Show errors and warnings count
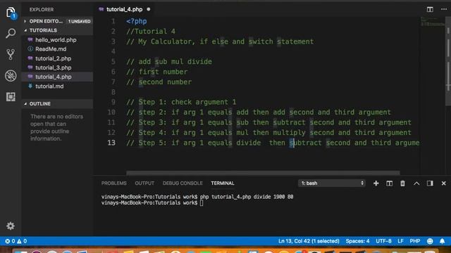This screenshot has width=451, height=253. pyautogui.click(x=16, y=241)
